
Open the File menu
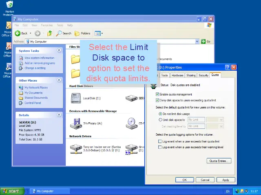pos(17,25)
